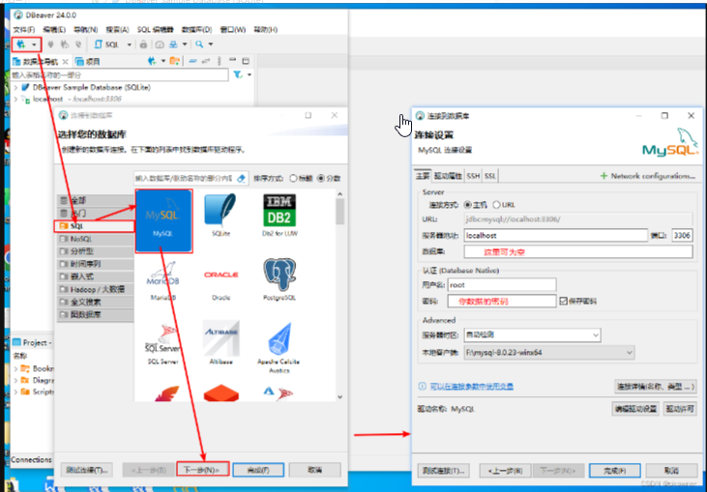Select the 嵌入式 database category

pyautogui.click(x=96, y=276)
